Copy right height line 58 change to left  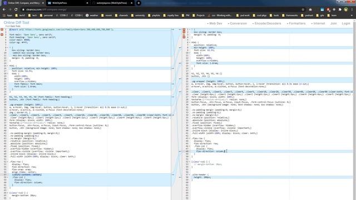(180, 177)
